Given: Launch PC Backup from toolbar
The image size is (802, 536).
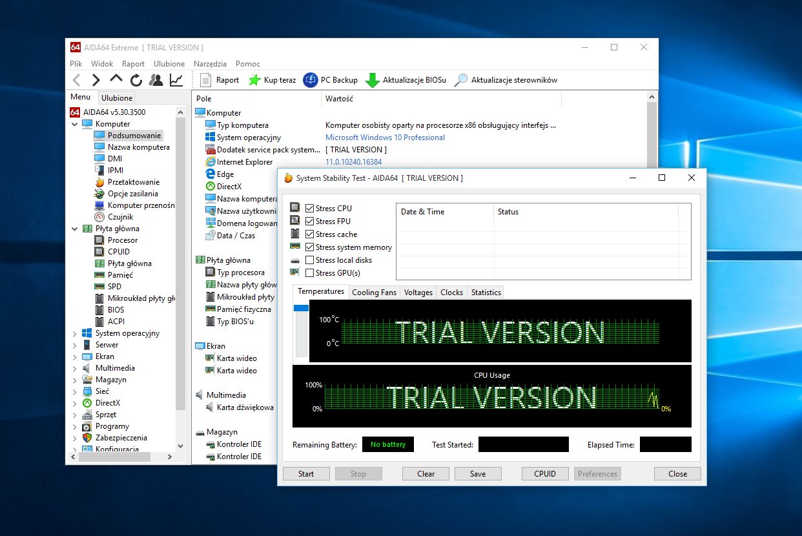Looking at the screenshot, I should 330,80.
